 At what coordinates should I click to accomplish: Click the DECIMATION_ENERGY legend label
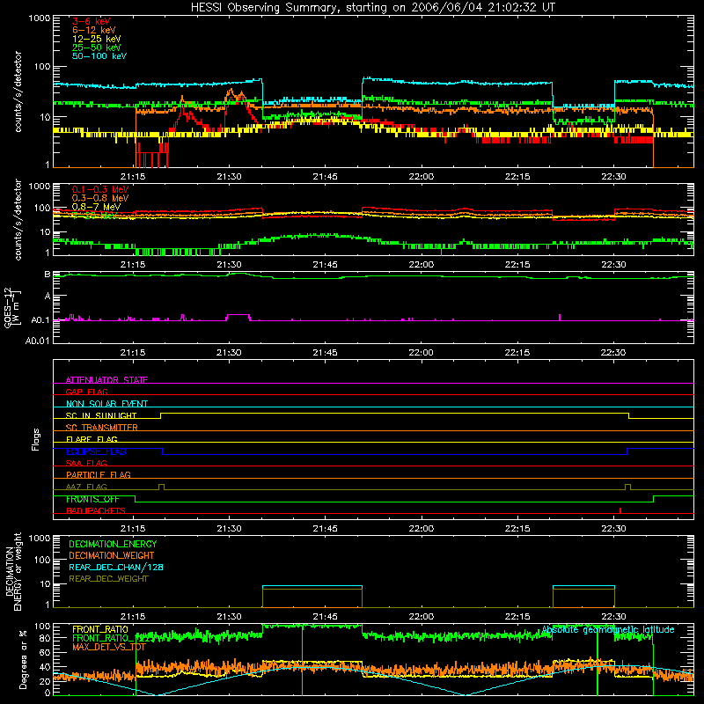113,544
